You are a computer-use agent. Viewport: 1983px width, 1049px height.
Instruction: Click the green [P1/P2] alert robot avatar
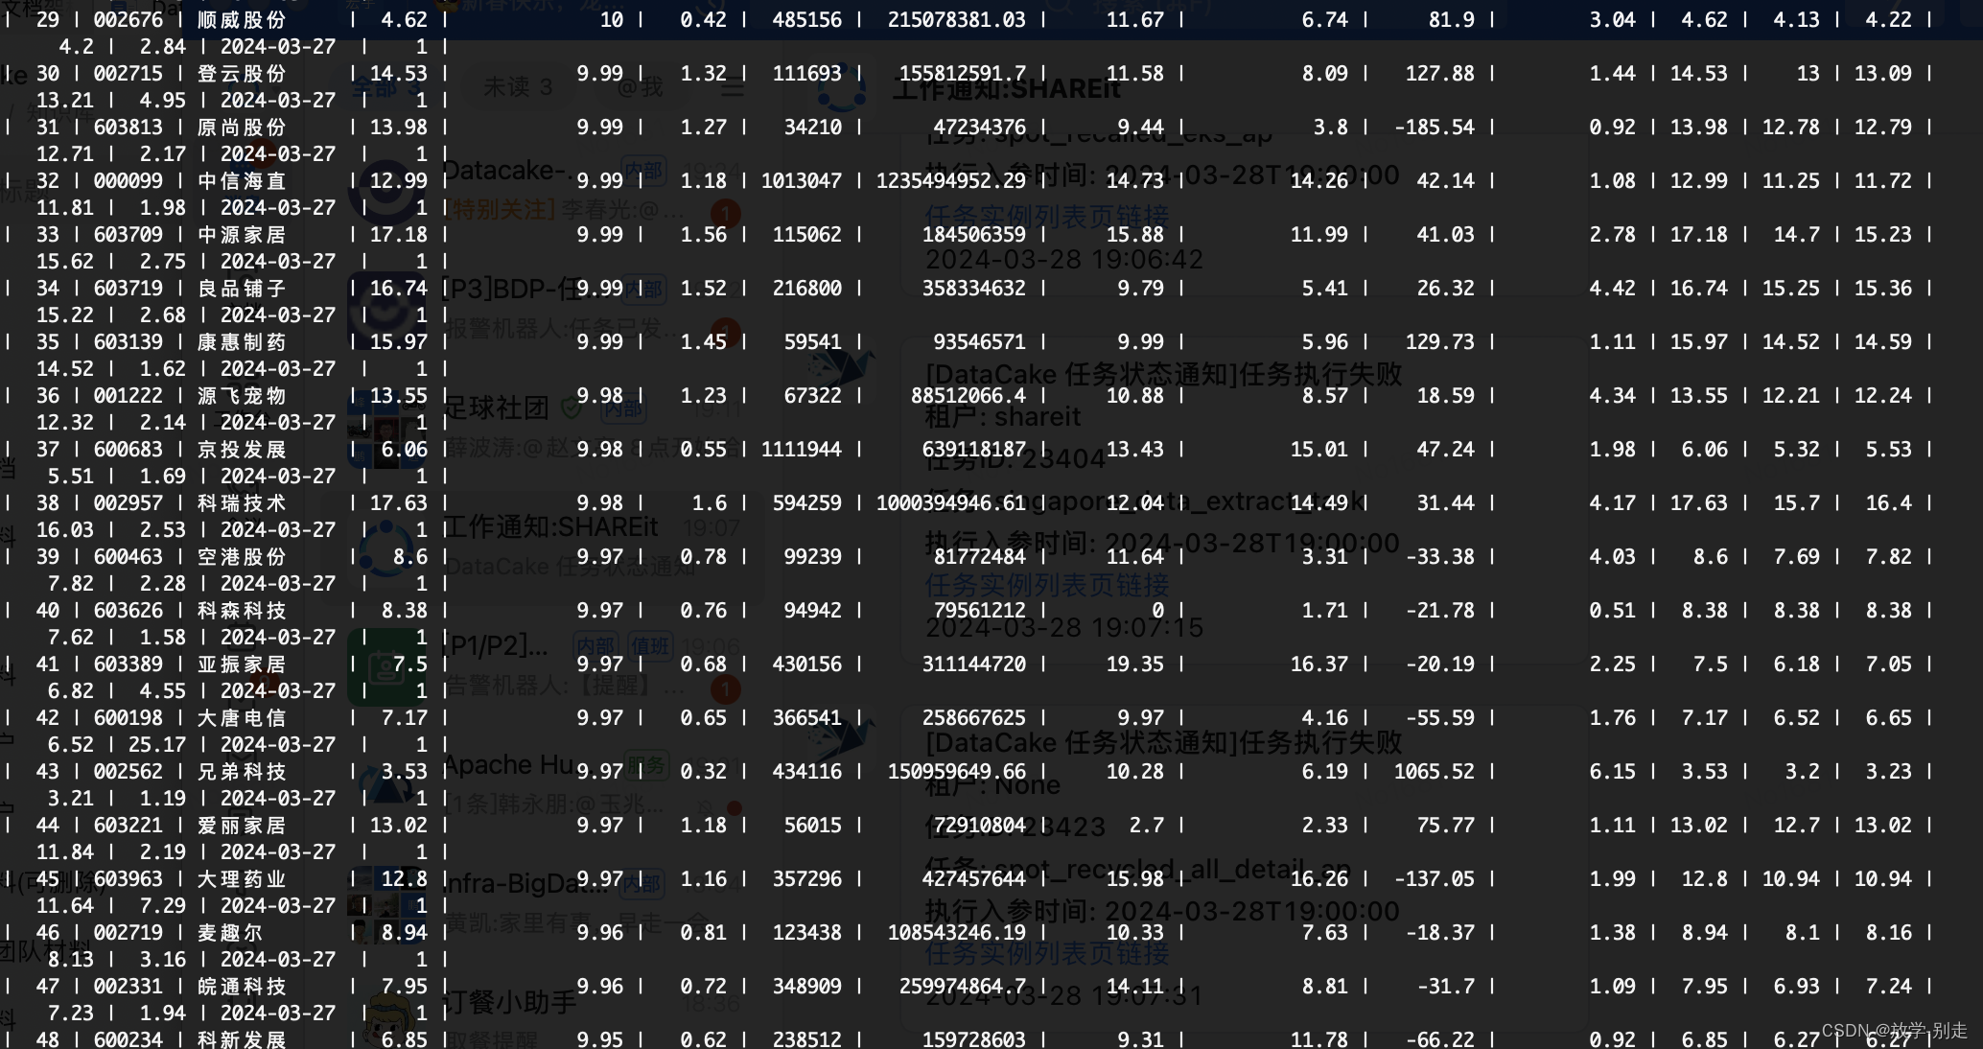(386, 667)
